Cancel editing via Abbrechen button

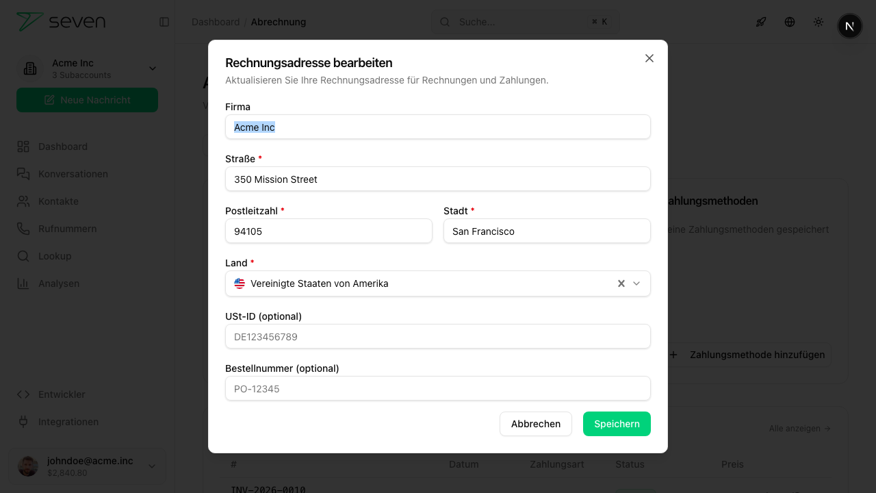click(536, 424)
